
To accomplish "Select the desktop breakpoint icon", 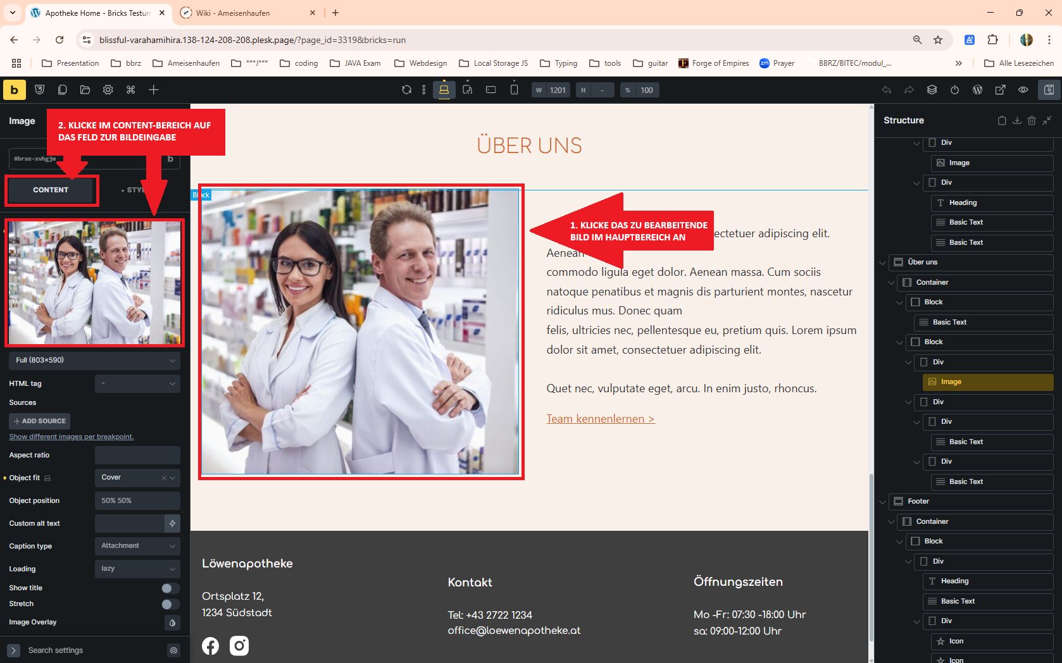I will [x=444, y=90].
